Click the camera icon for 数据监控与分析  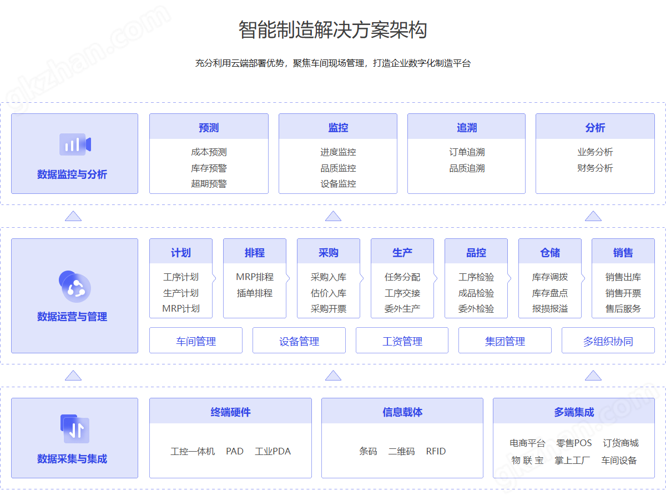click(x=74, y=143)
